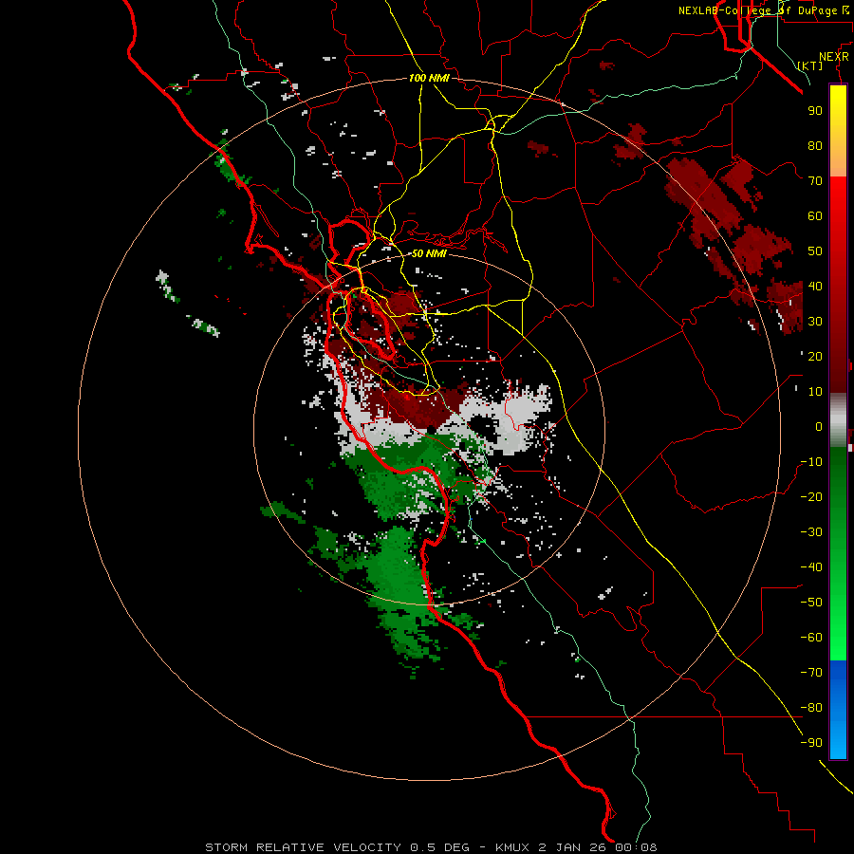854x854 pixels.
Task: Select the 10 value on velocity scale
Action: pos(815,392)
